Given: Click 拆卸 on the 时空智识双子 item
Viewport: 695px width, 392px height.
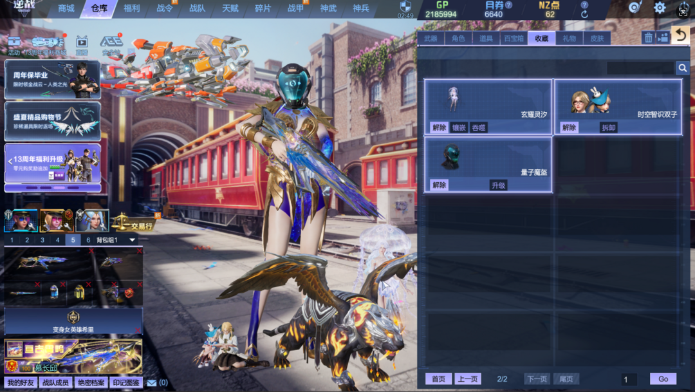Looking at the screenshot, I should pyautogui.click(x=609, y=127).
